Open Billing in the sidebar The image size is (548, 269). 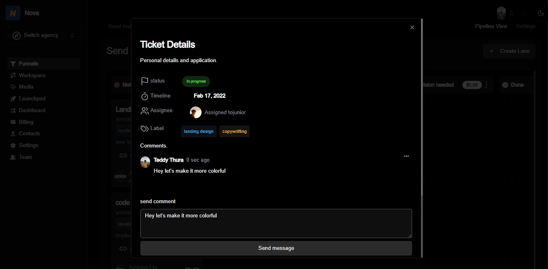click(26, 122)
